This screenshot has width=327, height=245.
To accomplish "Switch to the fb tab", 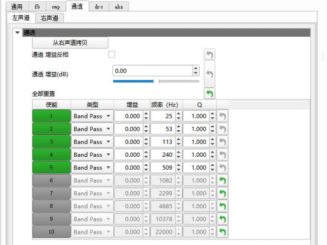I will click(x=37, y=7).
